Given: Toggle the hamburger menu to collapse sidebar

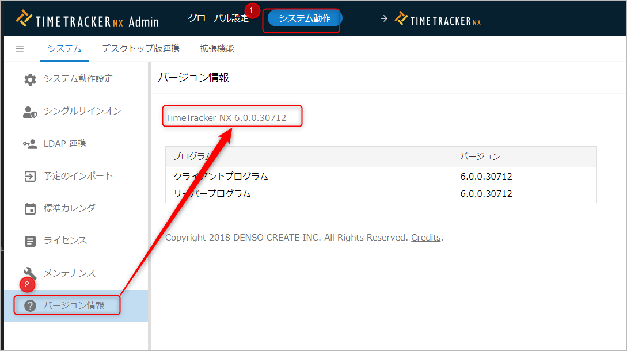Looking at the screenshot, I should pyautogui.click(x=20, y=49).
